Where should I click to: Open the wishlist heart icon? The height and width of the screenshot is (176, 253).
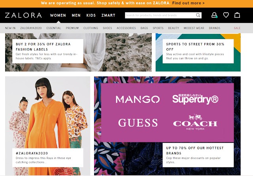tap(226, 15)
